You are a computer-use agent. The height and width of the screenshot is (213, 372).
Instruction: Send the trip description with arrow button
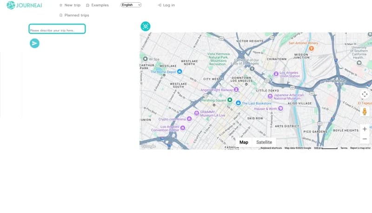click(34, 43)
